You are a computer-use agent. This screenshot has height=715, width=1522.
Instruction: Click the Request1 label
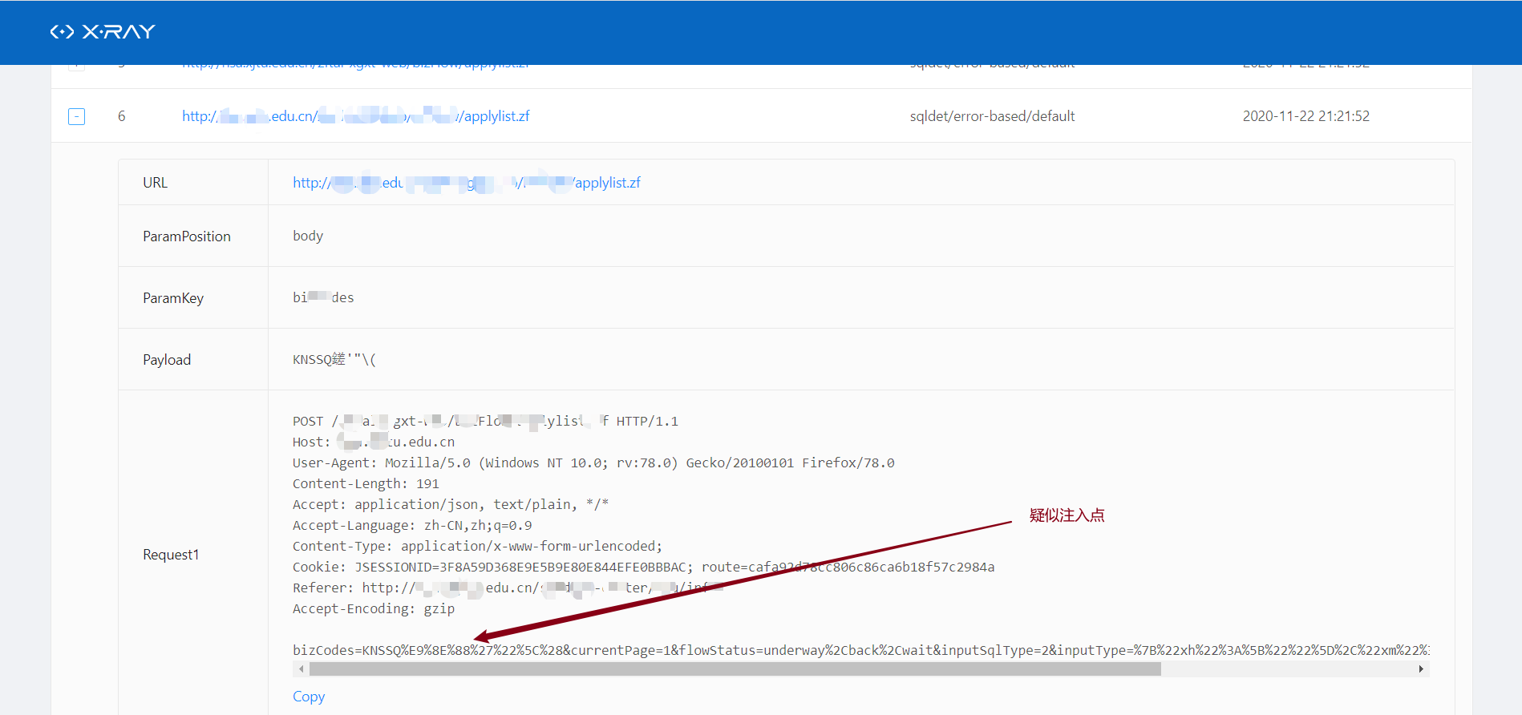171,554
